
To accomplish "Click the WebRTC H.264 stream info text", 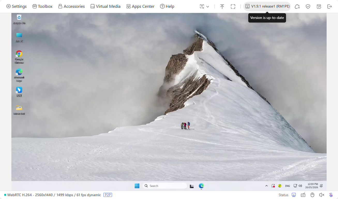I will [54, 195].
